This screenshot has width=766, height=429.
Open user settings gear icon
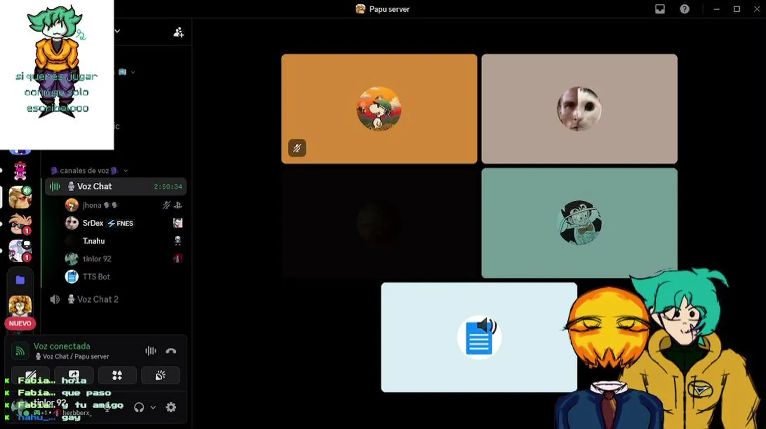tap(171, 408)
